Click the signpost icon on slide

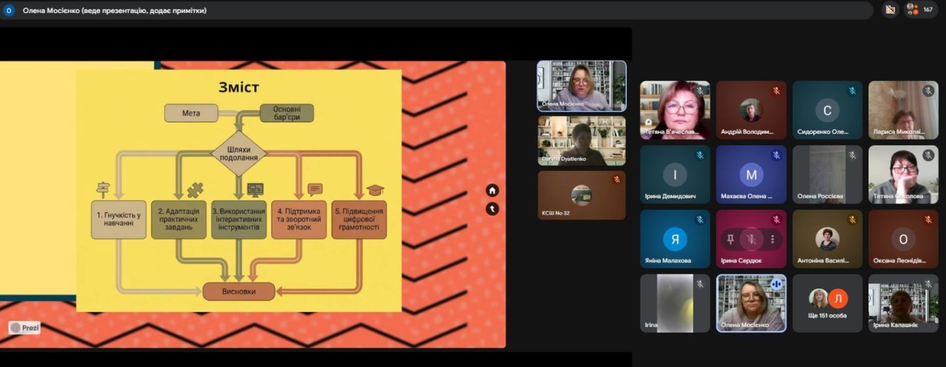click(x=102, y=190)
